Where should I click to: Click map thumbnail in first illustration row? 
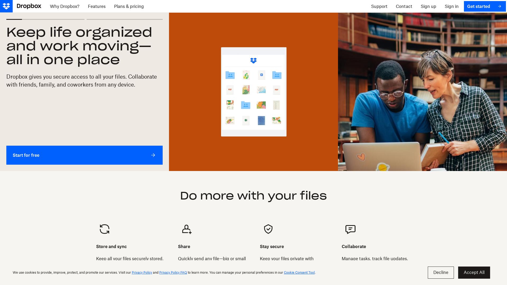click(x=246, y=75)
